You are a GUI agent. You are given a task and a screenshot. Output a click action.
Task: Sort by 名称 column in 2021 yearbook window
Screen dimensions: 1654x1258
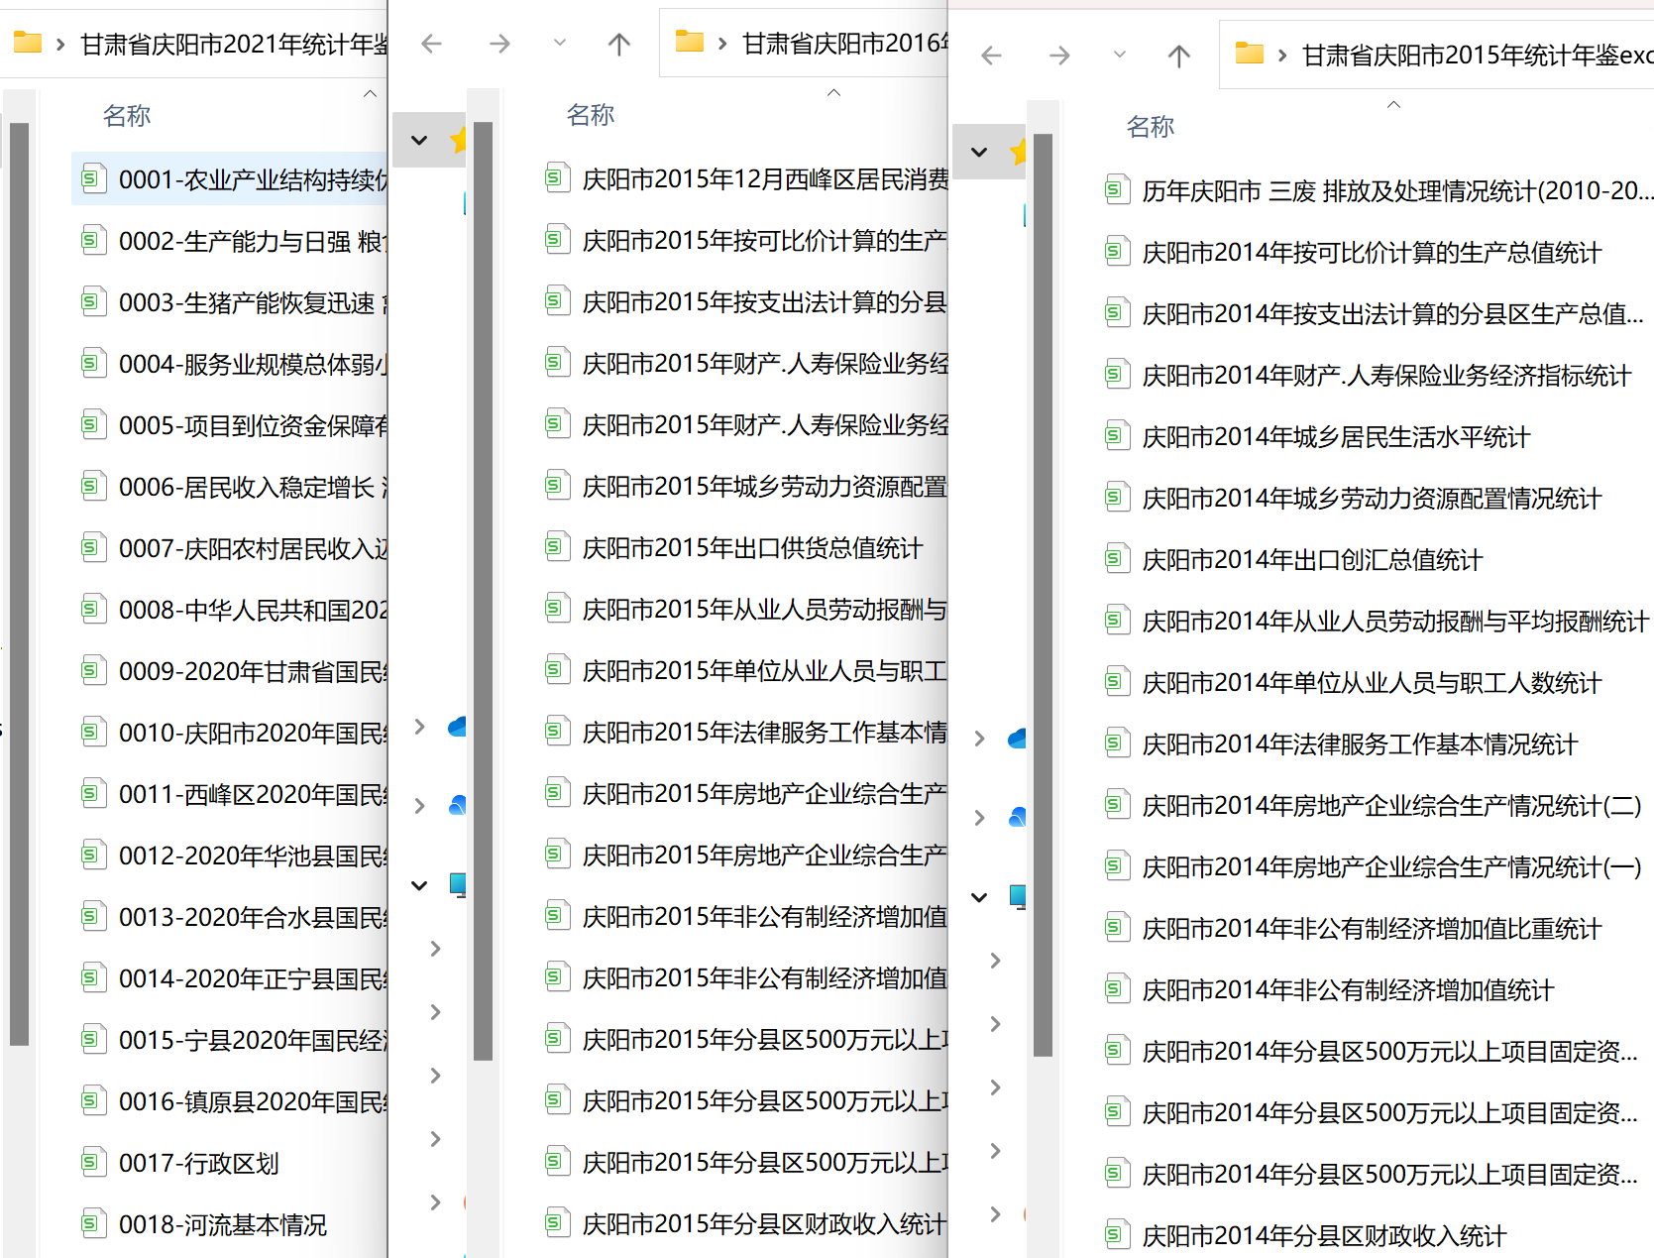[x=127, y=116]
